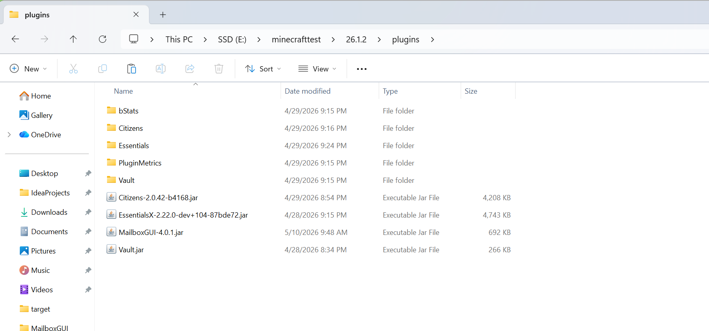The image size is (709, 331).
Task: Expand chevron after minecrafttest breadcrumb
Action: (x=333, y=40)
